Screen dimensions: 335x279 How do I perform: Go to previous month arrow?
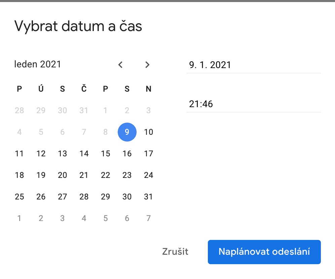tap(120, 65)
